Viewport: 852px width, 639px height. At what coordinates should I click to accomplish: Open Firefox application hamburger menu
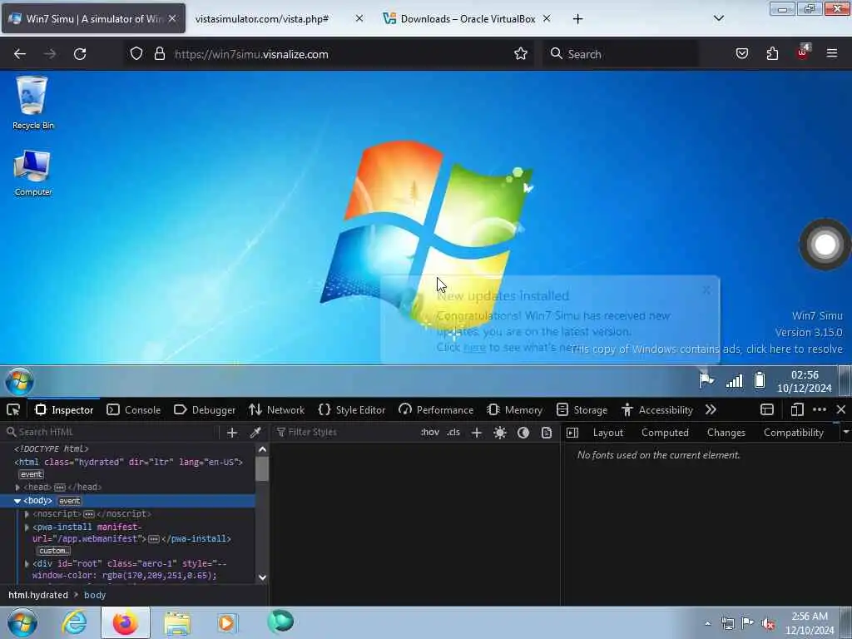pos(832,53)
